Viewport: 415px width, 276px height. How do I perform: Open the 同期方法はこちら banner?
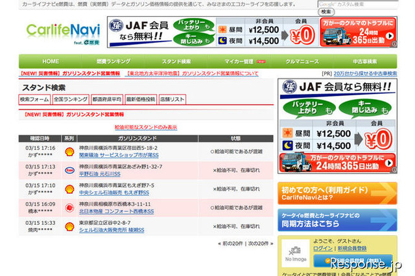tap(337, 220)
